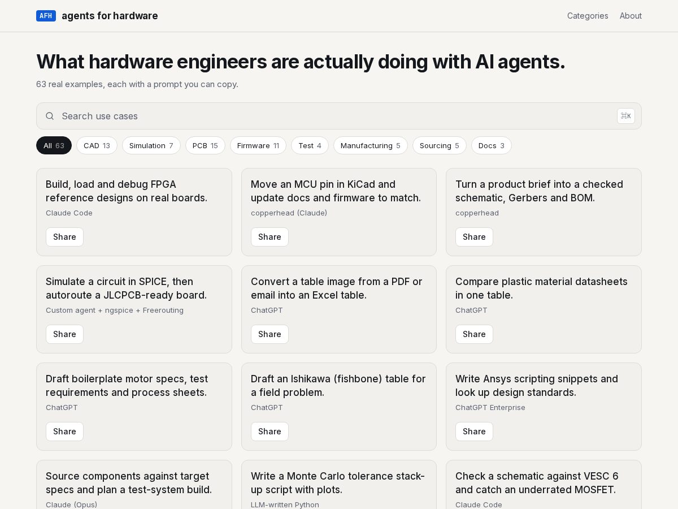This screenshot has width=678, height=509.
Task: Share the Move an MCU pin card
Action: coord(270,237)
